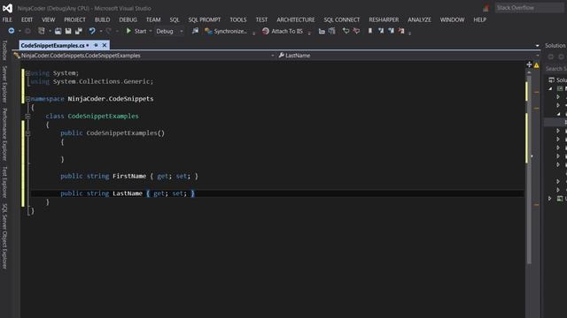The image size is (567, 318).
Task: Collapse the class CodeSnippetExamples outline
Action: pos(27,116)
